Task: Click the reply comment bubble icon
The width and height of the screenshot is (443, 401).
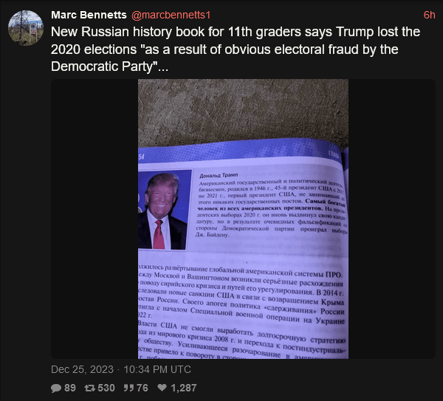Action: pos(56,388)
